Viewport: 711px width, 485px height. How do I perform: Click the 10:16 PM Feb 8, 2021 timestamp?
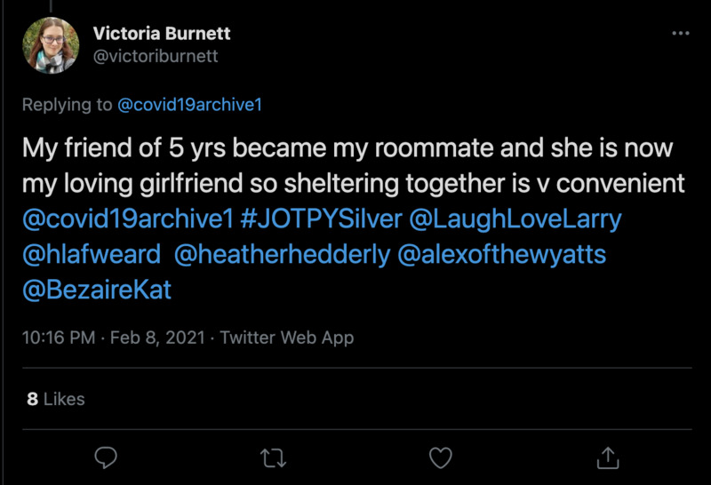(114, 338)
